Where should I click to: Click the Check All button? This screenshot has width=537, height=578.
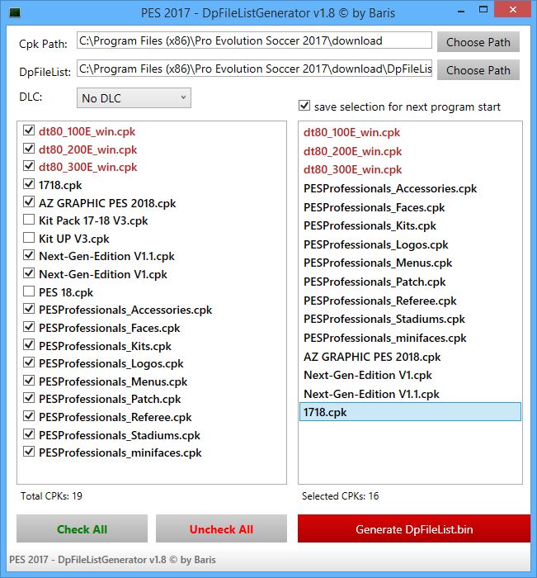point(82,529)
